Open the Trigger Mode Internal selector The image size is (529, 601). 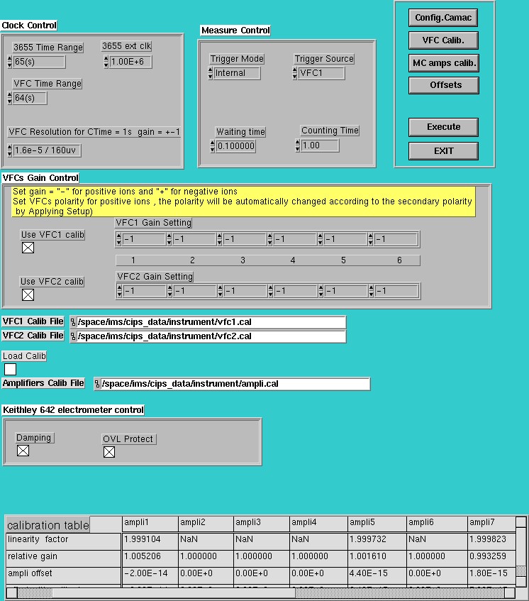237,73
